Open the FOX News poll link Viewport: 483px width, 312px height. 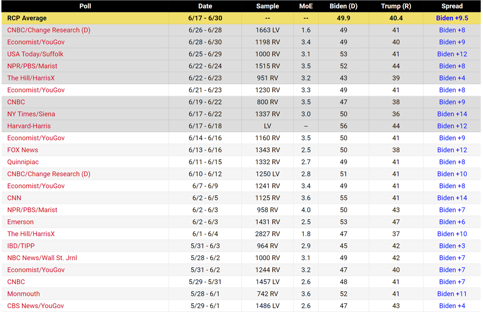pos(22,150)
